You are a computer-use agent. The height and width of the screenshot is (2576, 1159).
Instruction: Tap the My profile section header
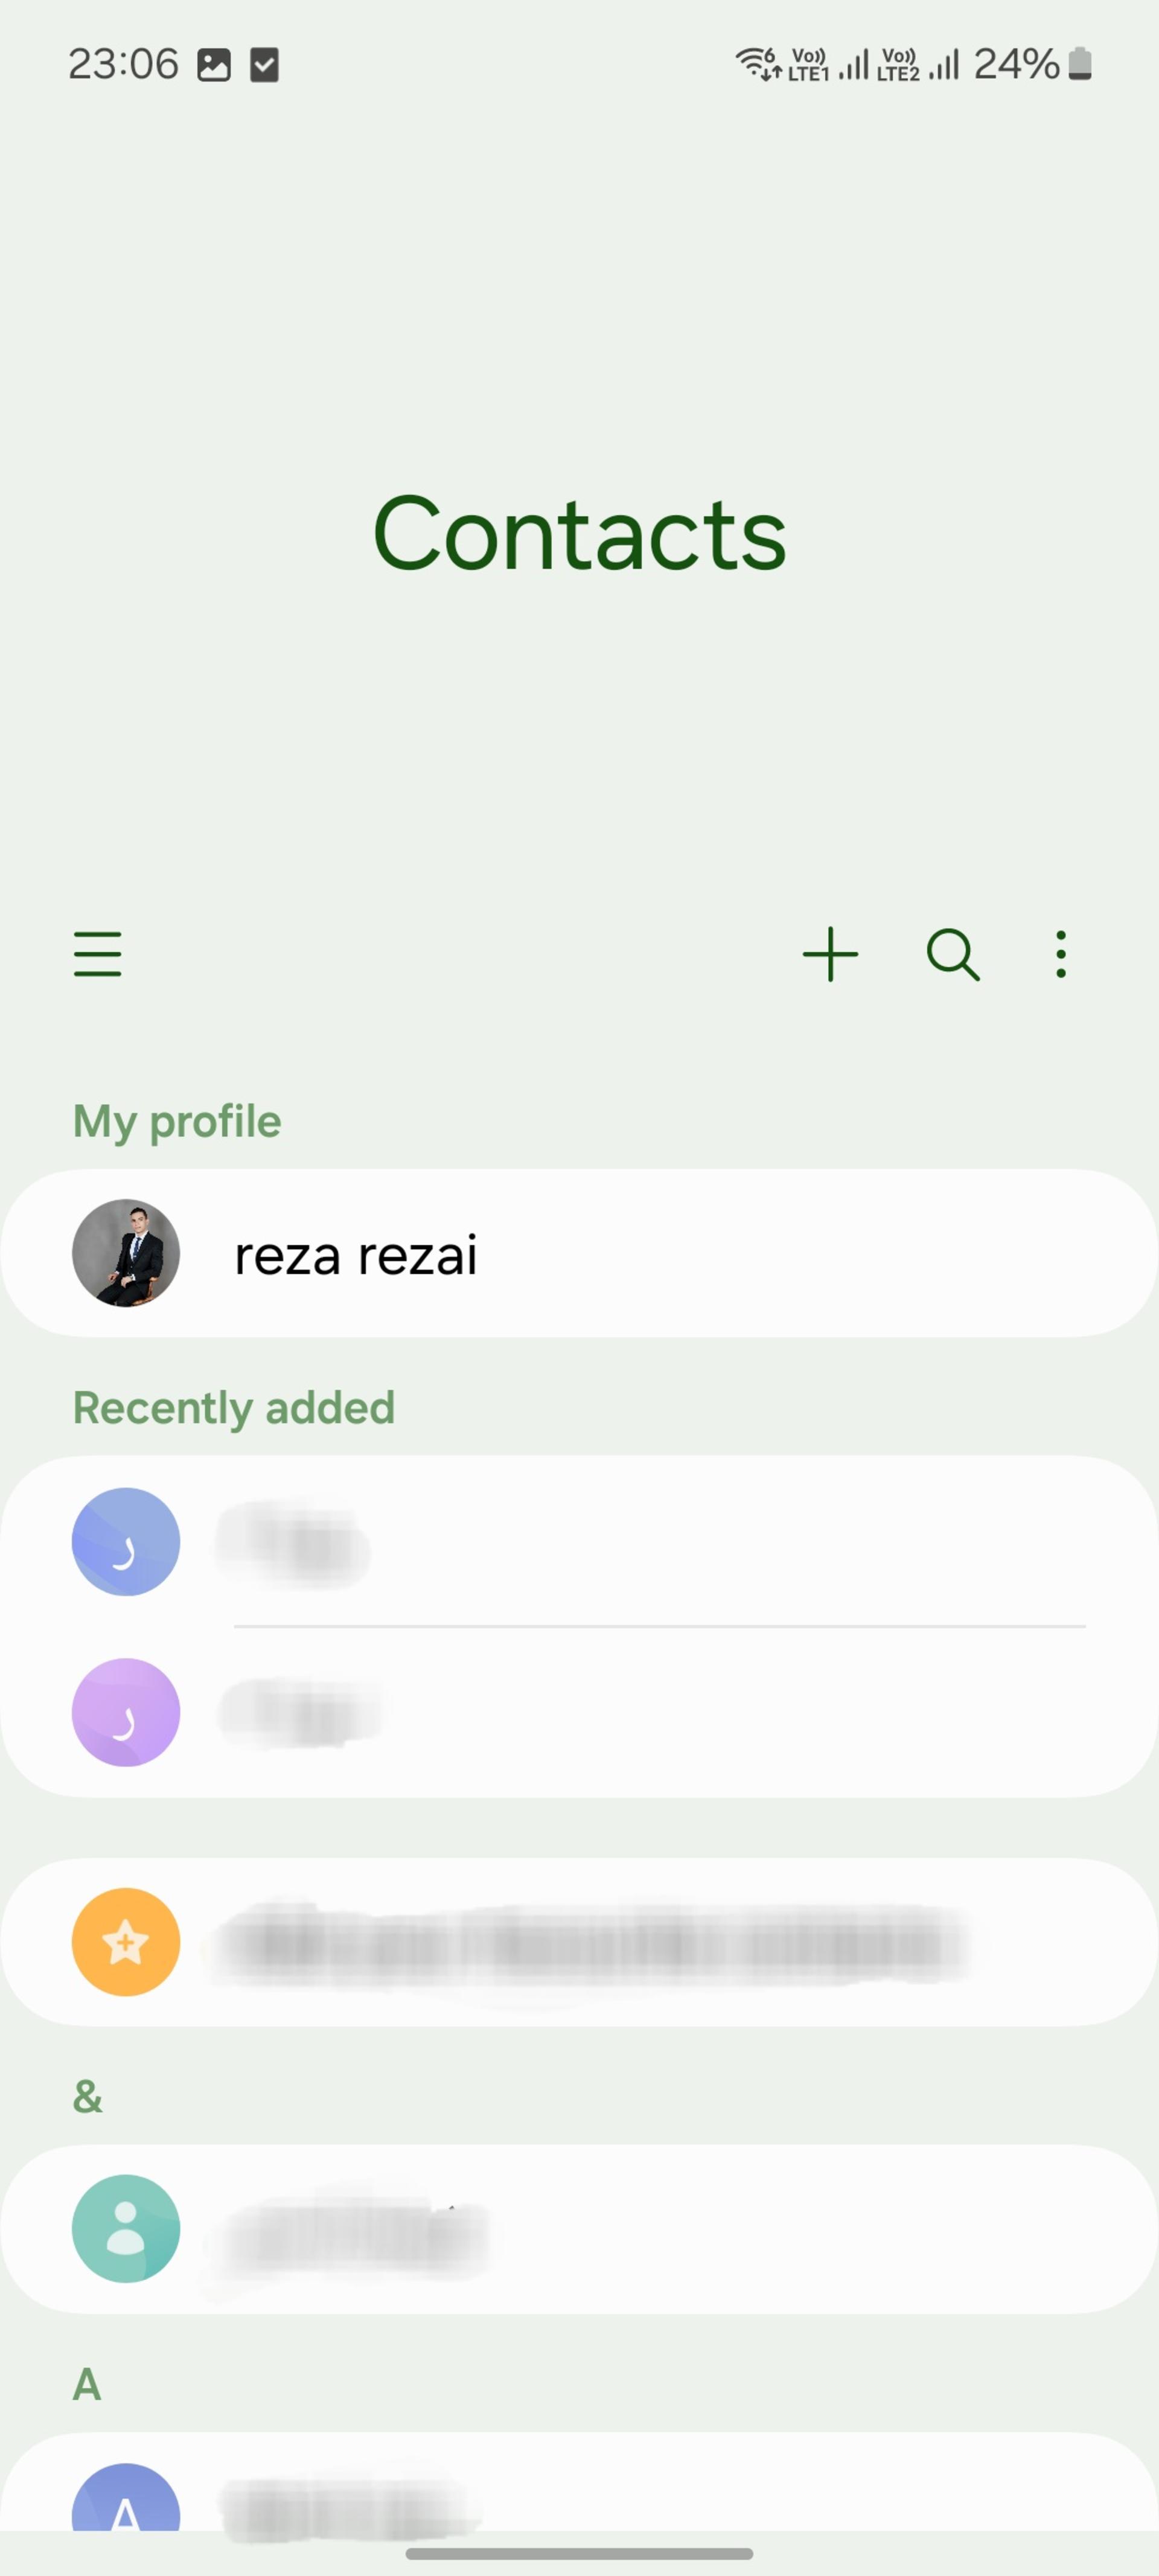coord(177,1122)
